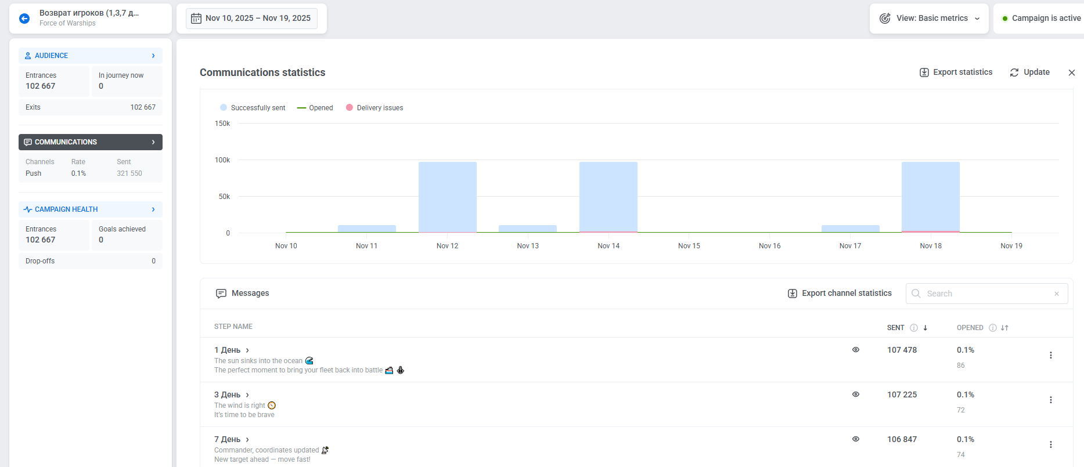The width and height of the screenshot is (1084, 467).
Task: Expand the 3 День step chevron
Action: tap(247, 395)
